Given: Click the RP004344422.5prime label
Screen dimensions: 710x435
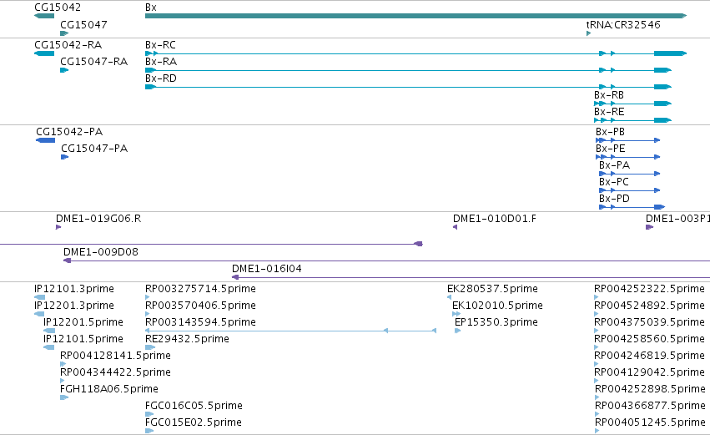Looking at the screenshot, I should (115, 372).
